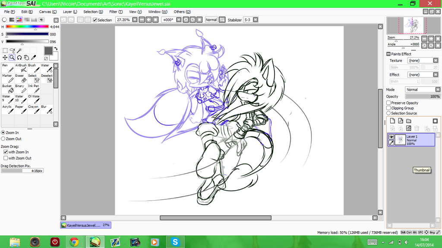Open the color panel options dropdown arrow
The height and width of the screenshot is (248, 442).
56,20
